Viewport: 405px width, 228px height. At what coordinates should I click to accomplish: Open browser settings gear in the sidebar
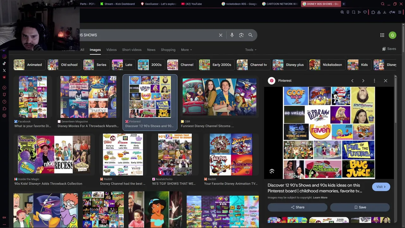click(x=4, y=116)
